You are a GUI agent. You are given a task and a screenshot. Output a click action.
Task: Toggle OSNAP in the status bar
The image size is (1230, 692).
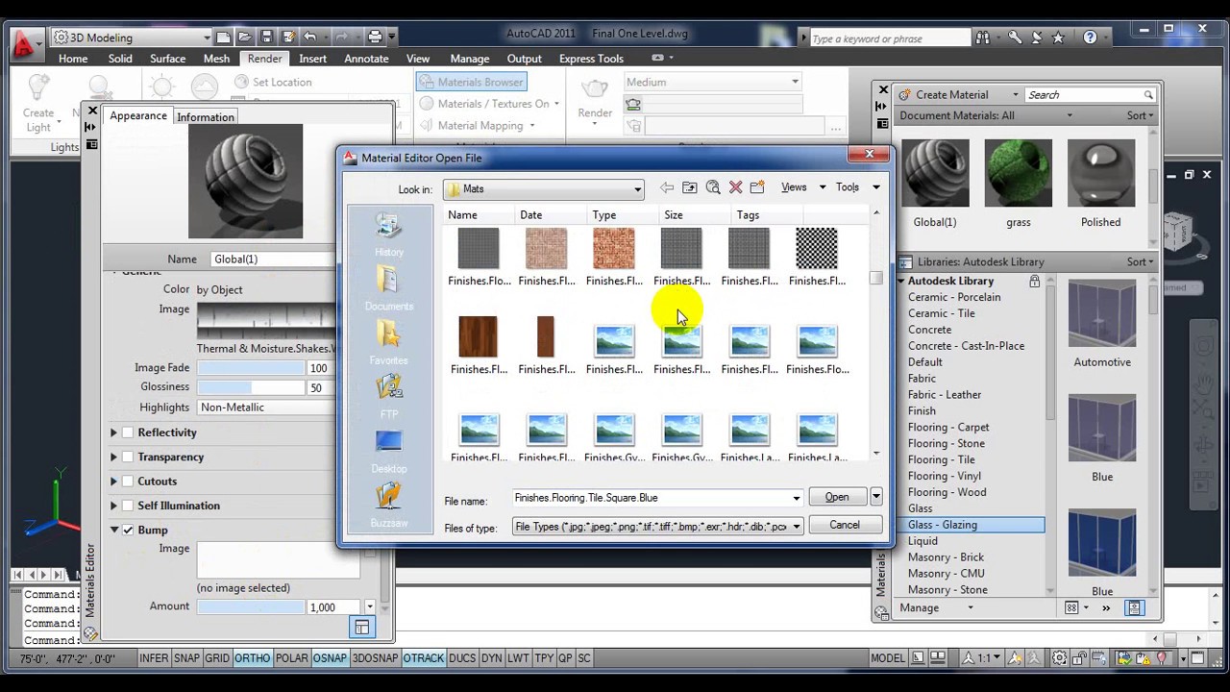[x=330, y=658]
